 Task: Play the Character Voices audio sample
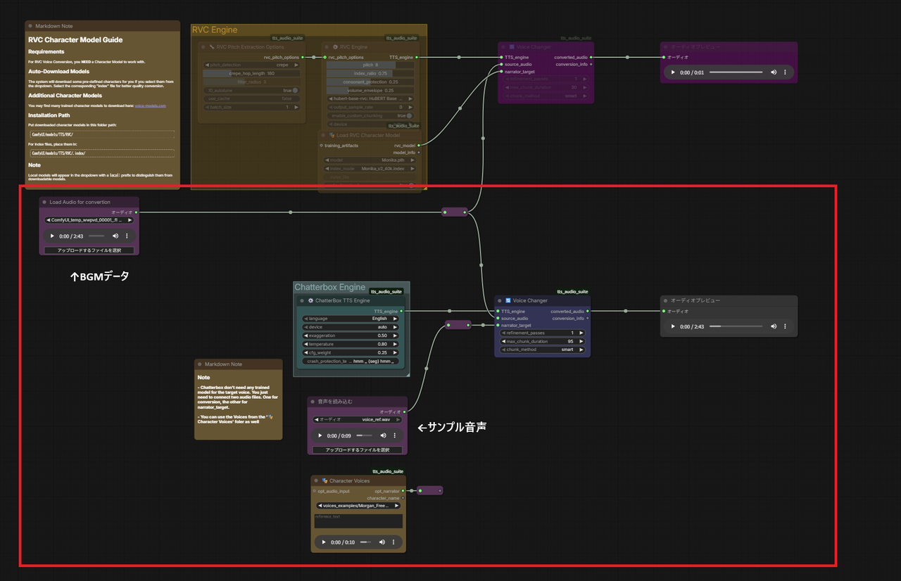click(x=323, y=542)
